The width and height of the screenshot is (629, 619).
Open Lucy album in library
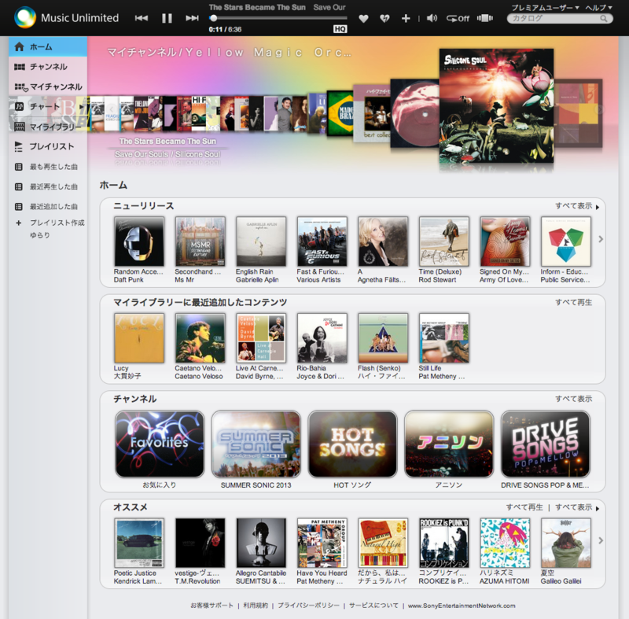pyautogui.click(x=139, y=338)
